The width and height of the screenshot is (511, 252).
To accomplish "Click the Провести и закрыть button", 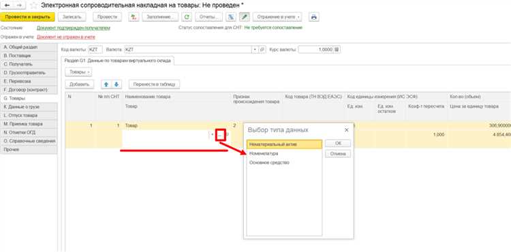I will coord(27,17).
